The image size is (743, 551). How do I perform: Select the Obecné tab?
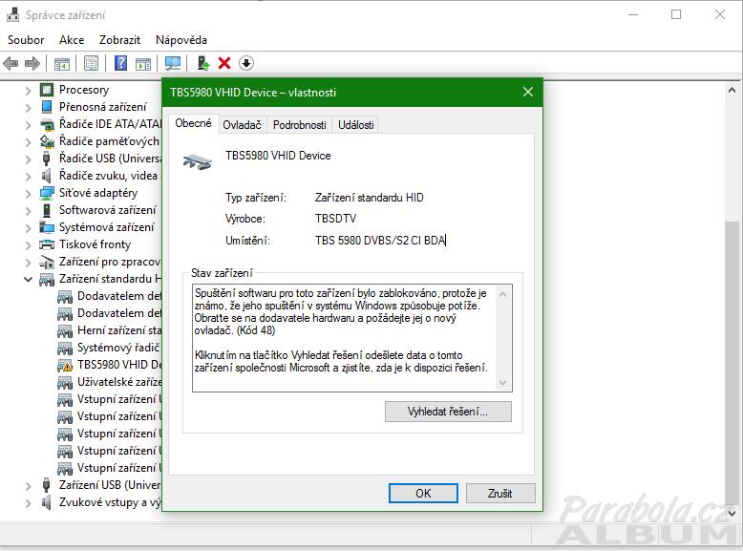(193, 123)
